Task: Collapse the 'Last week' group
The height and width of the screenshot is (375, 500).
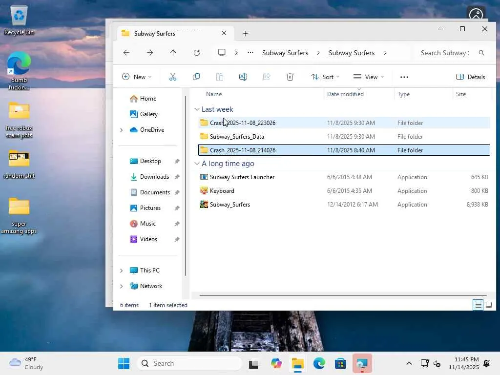Action: (197, 109)
